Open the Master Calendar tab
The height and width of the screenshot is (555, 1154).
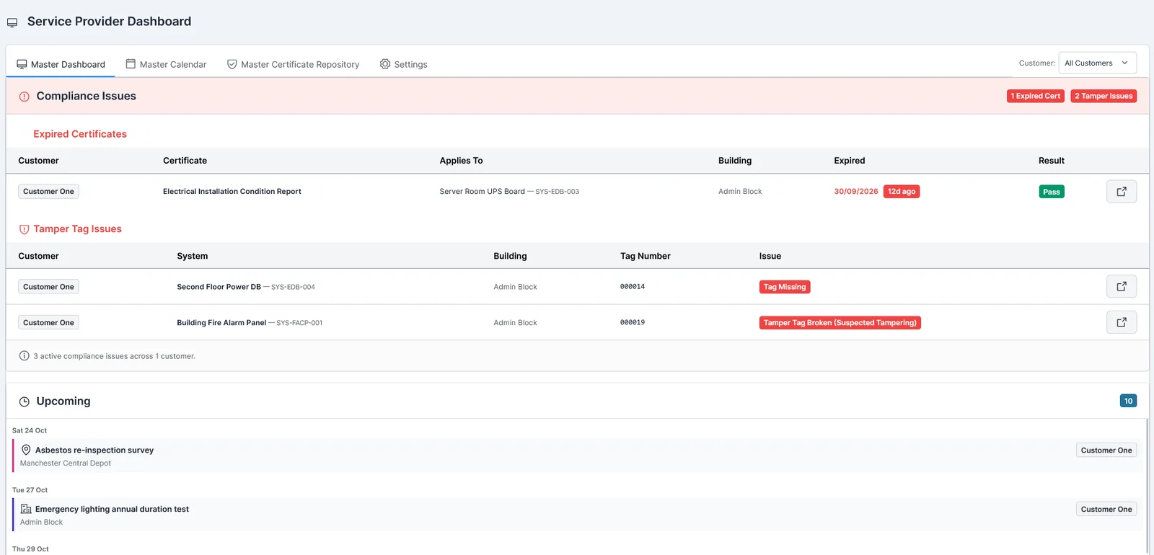coord(166,64)
